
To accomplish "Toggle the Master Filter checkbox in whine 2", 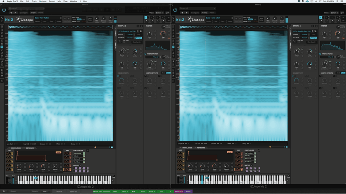I will point(320,54).
